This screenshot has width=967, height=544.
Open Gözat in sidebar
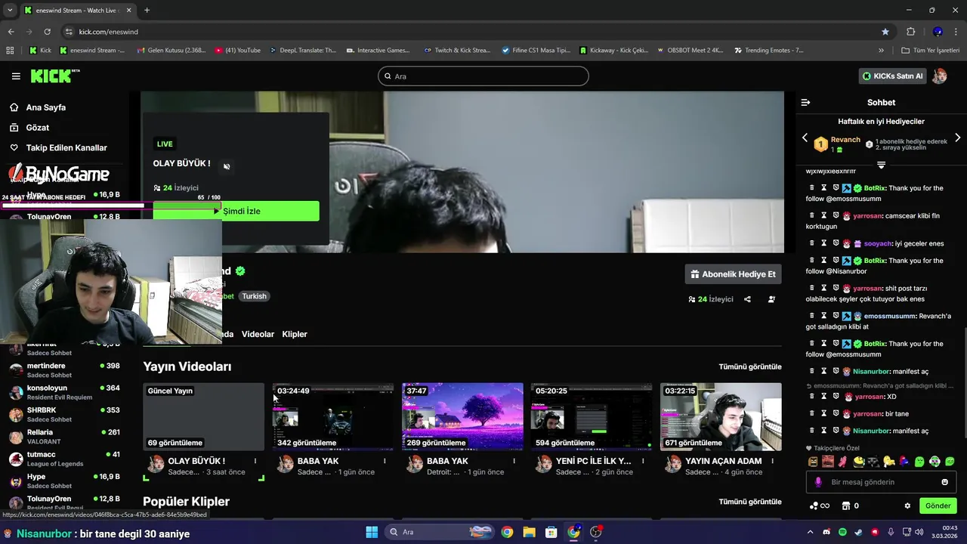pyautogui.click(x=37, y=128)
